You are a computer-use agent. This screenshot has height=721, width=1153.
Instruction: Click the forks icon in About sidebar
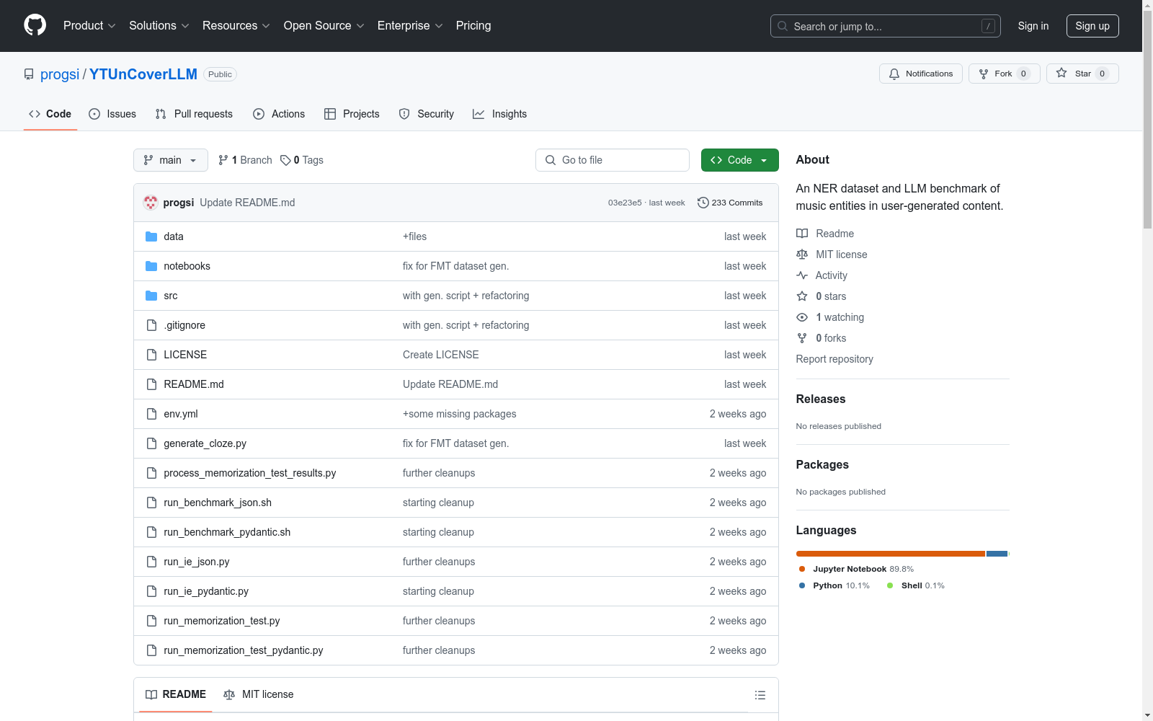pos(802,338)
